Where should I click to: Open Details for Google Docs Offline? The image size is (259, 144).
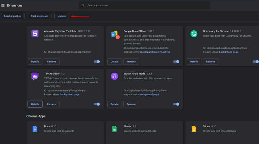click(115, 62)
